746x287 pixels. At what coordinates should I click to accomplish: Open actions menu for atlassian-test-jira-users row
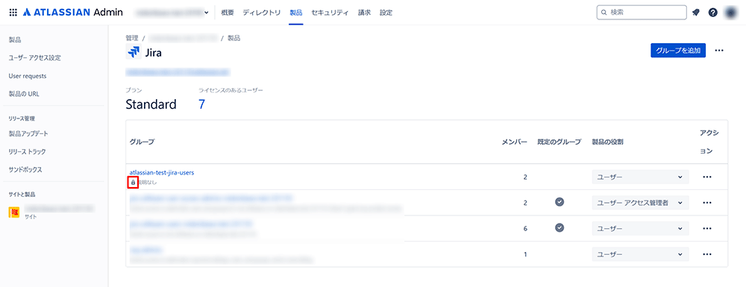pos(707,177)
